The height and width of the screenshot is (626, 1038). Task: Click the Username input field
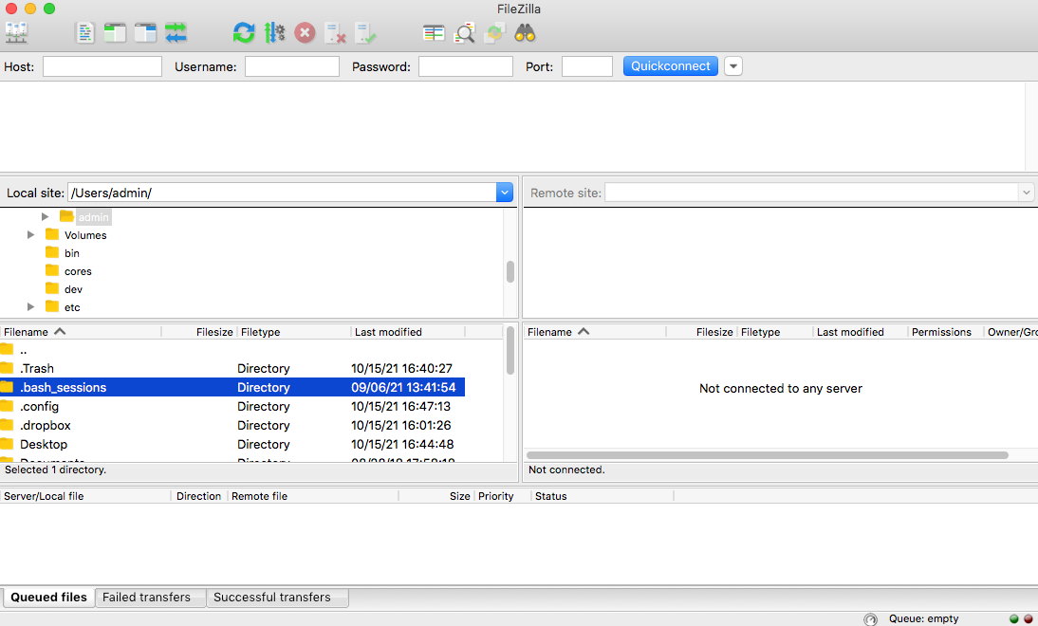pos(292,66)
